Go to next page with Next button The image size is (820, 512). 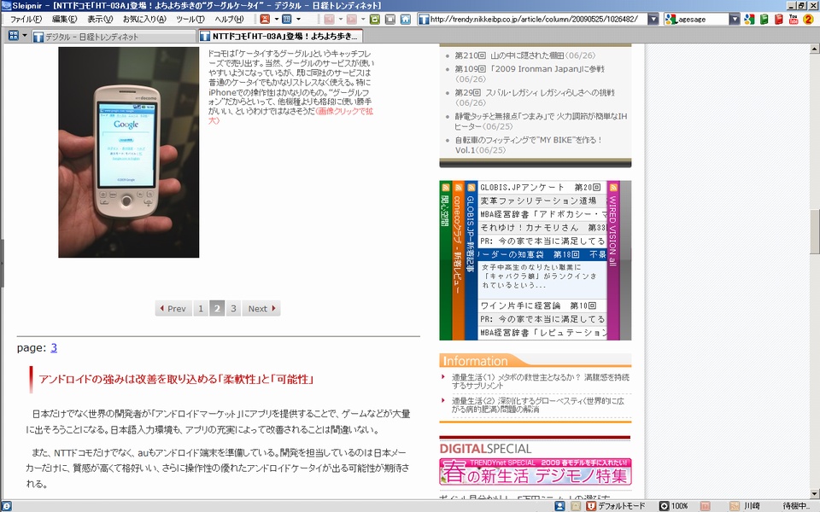(261, 308)
